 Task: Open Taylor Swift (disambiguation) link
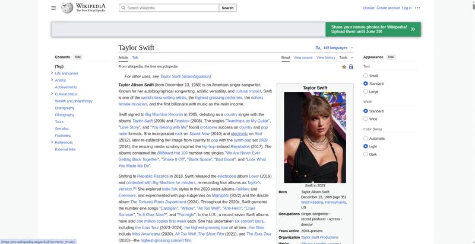[185, 76]
